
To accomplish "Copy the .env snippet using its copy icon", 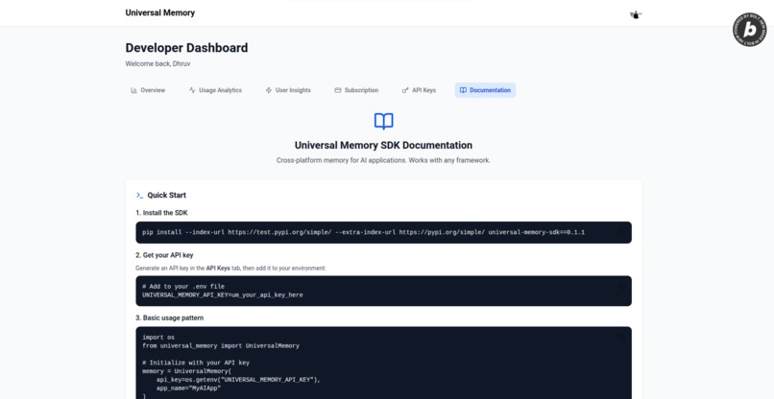I will (621, 286).
